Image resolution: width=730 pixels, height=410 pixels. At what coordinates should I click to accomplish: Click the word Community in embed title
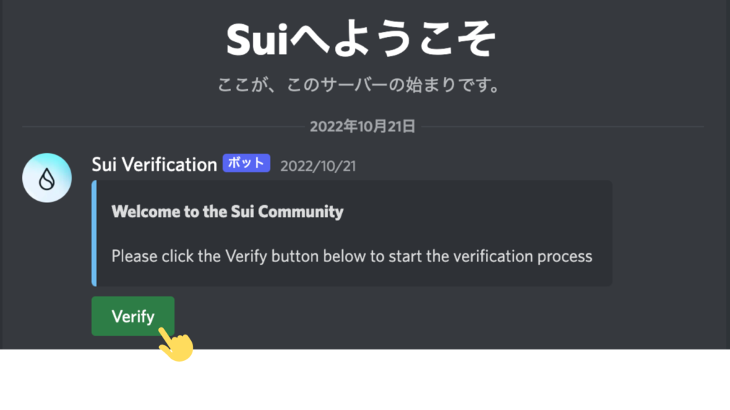click(301, 211)
